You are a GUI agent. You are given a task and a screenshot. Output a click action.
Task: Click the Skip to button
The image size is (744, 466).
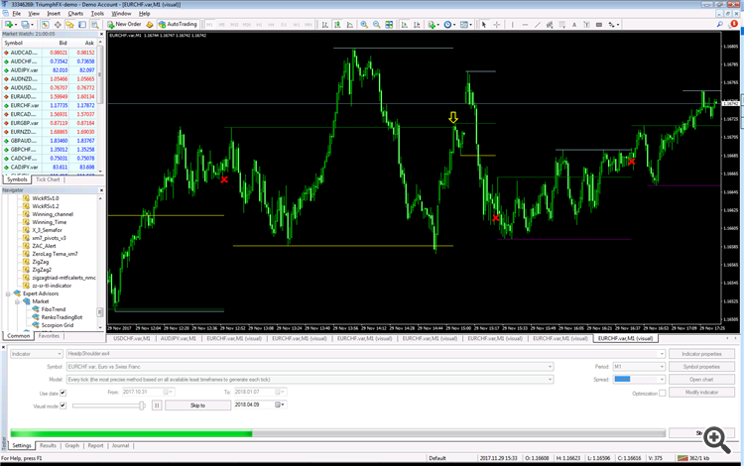point(197,406)
